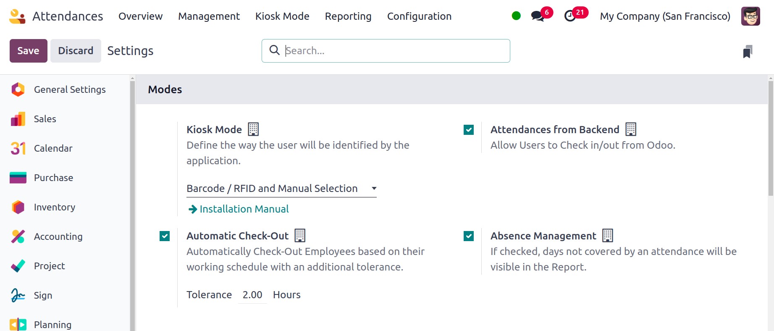Screen dimensions: 774x331
Task: Open Accounting settings in sidebar
Action: (58, 236)
